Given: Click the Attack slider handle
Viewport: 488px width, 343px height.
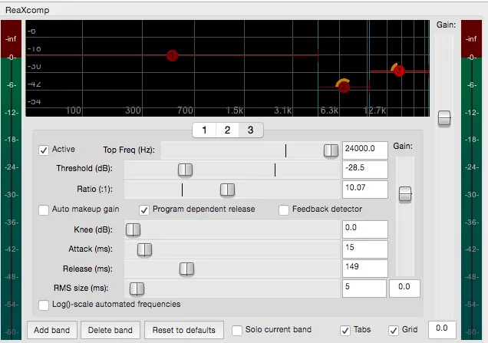Looking at the screenshot, I should click(x=144, y=249).
